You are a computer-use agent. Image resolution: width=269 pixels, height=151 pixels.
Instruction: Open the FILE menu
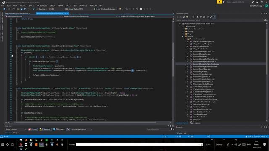point(3,5)
